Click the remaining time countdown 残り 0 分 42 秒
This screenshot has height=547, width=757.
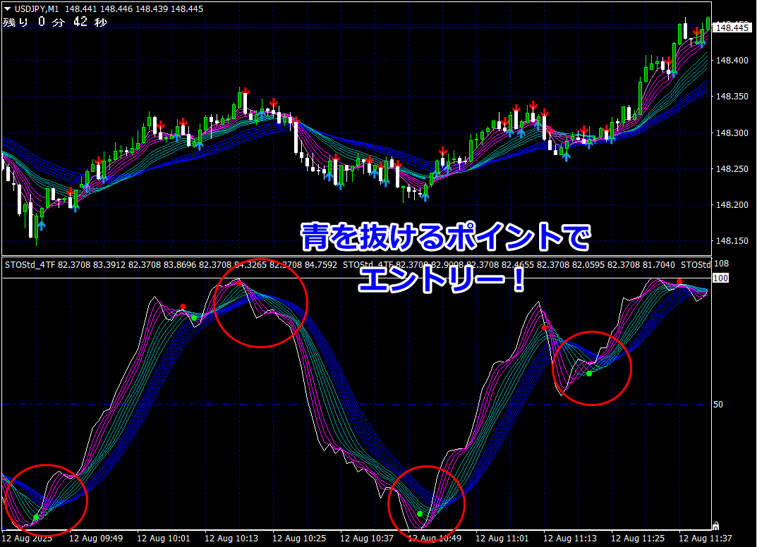tap(54, 22)
